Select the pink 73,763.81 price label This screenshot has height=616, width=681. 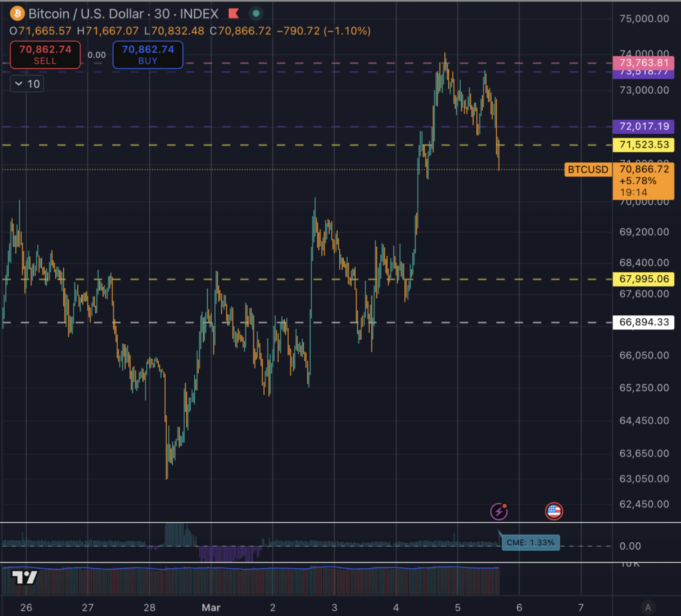pos(642,64)
